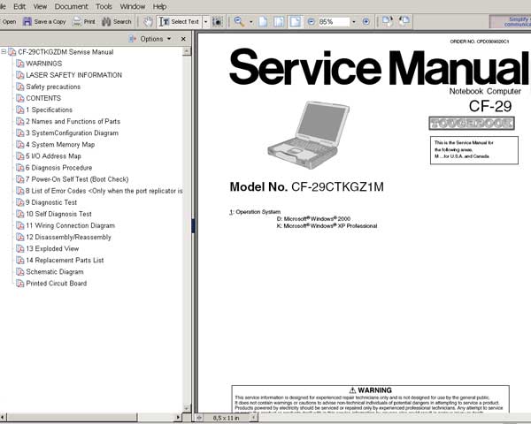Open 3 SystemConfiguration Diagram bookmark
Screen dimensions: 531x424
(x=73, y=133)
